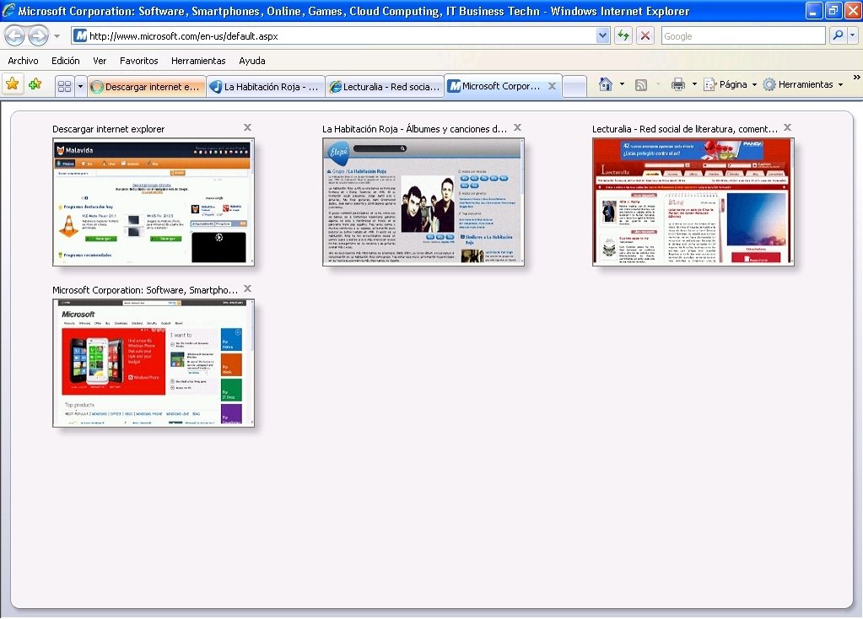Open the Ayuda menu
The height and width of the screenshot is (619, 863).
point(252,61)
